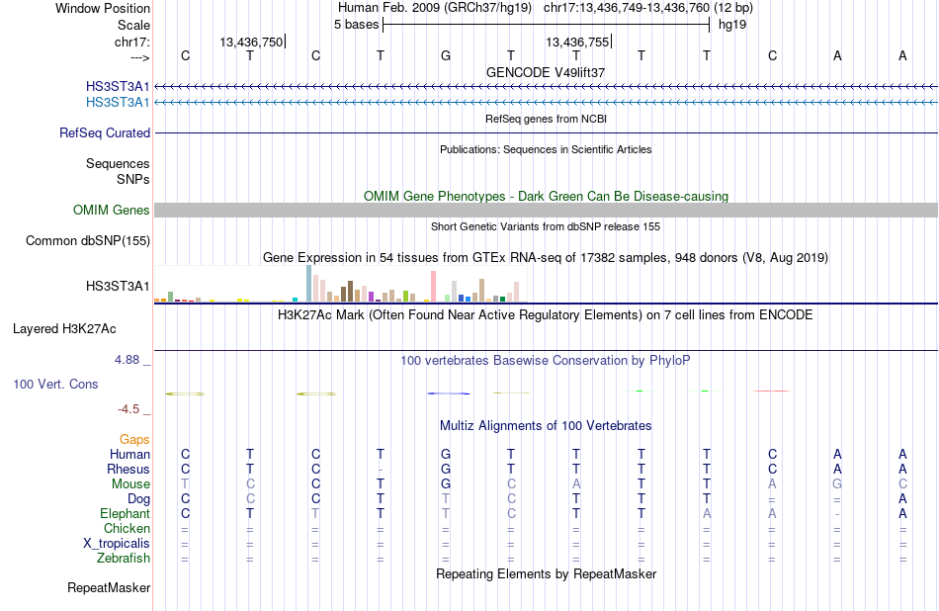Screen dimensions: 939x611
Task: Open the Common dbSNP(155) track label
Action: click(x=88, y=241)
